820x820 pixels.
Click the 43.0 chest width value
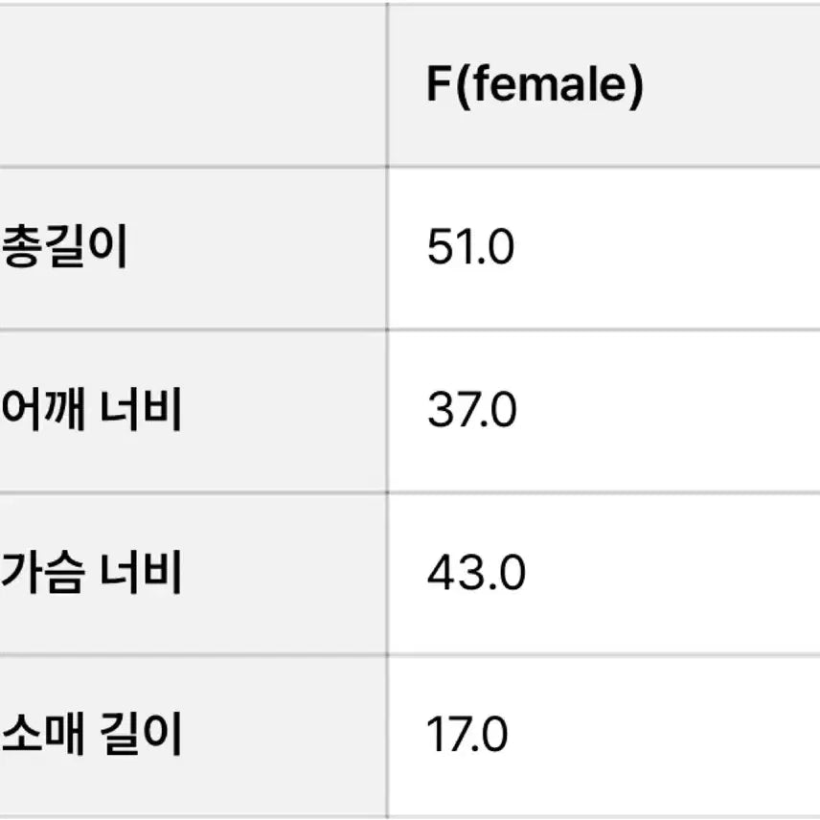pyautogui.click(x=476, y=574)
